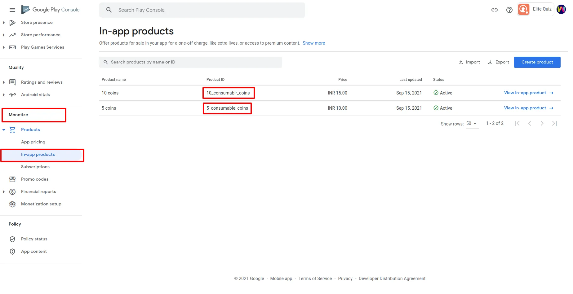573x294 pixels.
Task: Open the help icon
Action: pos(509,10)
